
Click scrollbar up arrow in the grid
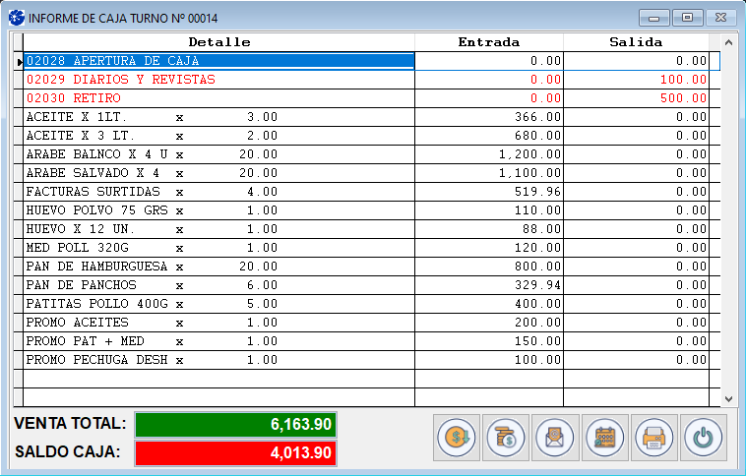728,43
